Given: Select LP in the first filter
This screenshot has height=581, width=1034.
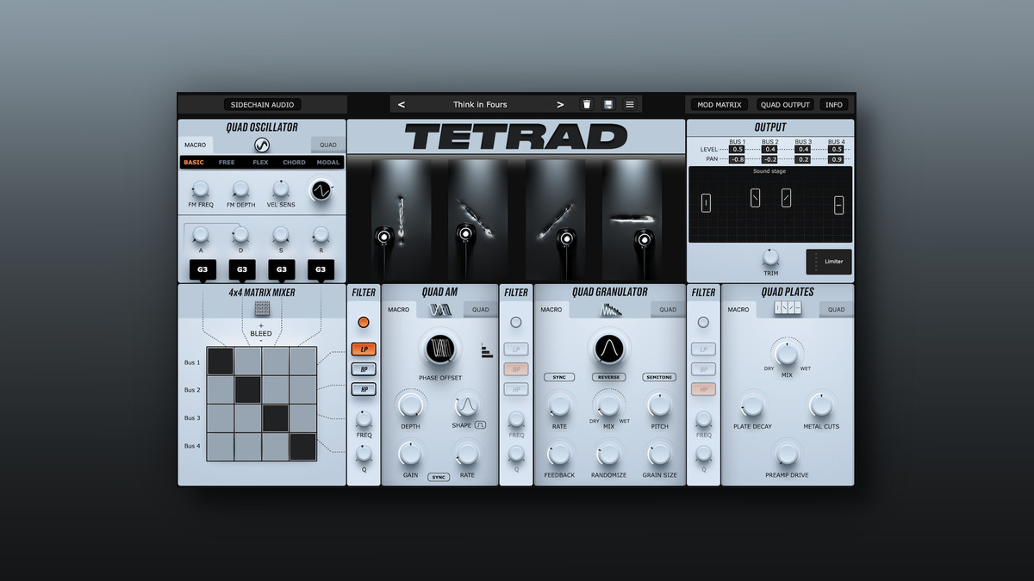Looking at the screenshot, I should tap(364, 349).
